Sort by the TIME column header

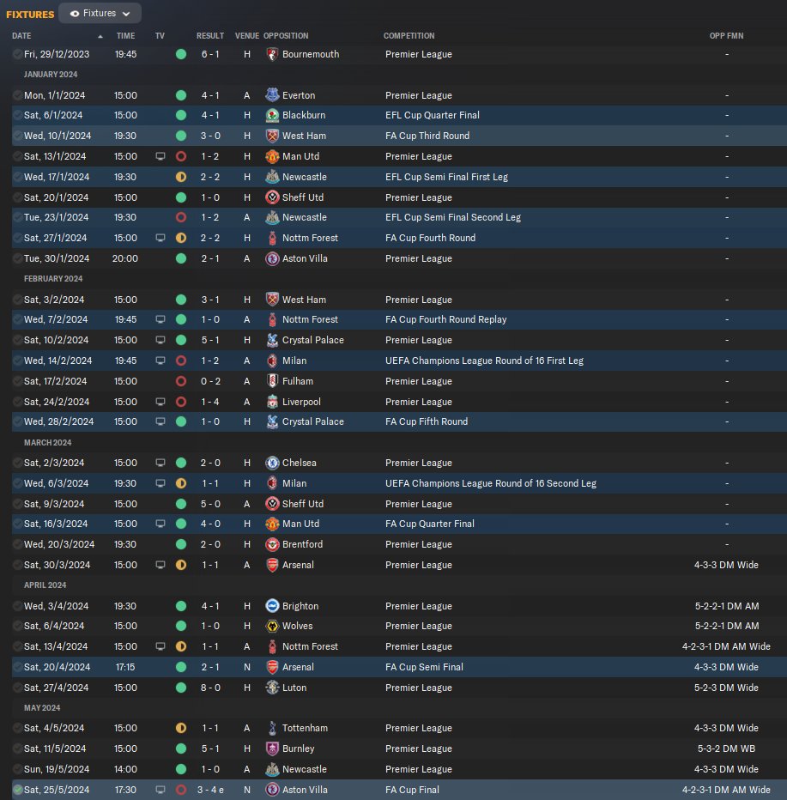tap(125, 36)
